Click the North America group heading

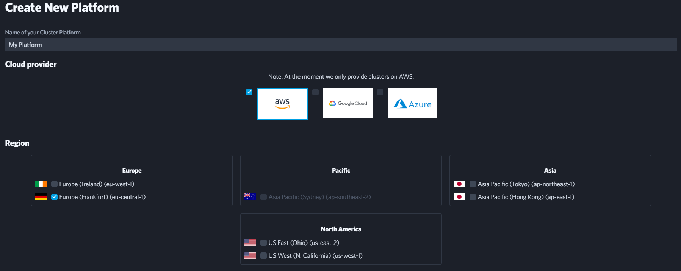(x=341, y=229)
